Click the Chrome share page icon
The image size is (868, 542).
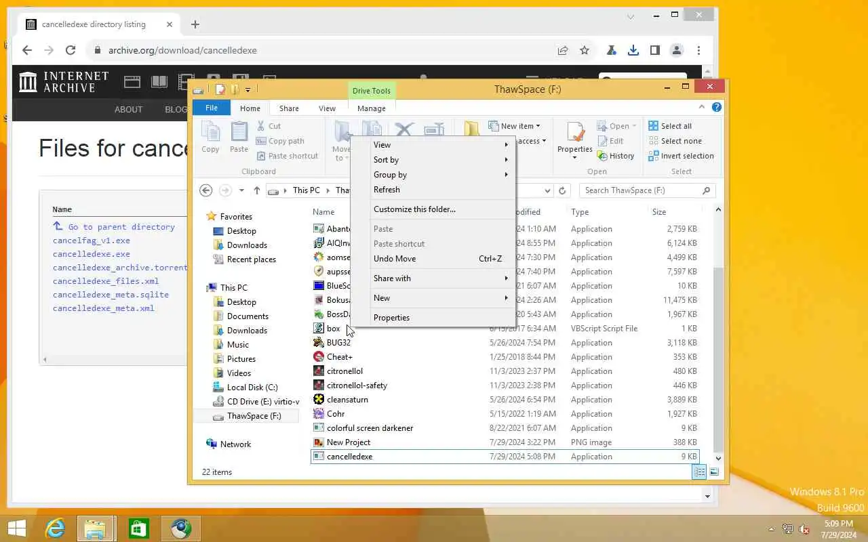(x=563, y=50)
